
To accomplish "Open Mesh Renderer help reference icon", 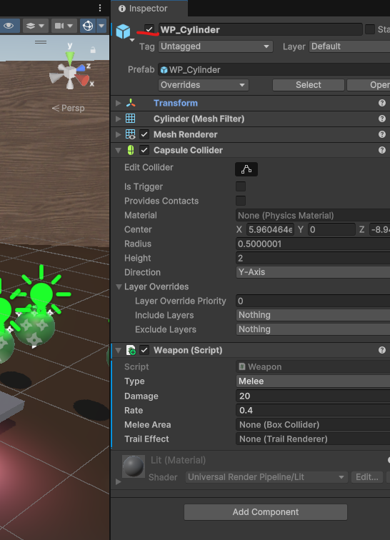I will [x=381, y=134].
